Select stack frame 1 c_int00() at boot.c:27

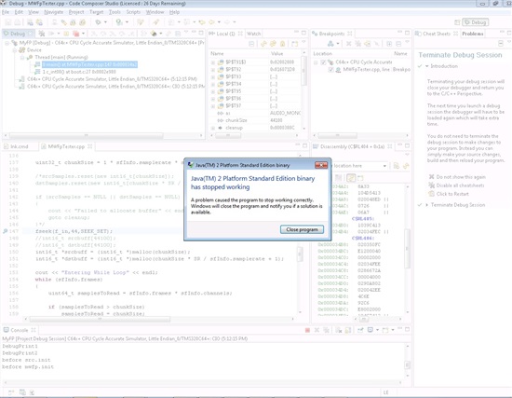(79, 72)
